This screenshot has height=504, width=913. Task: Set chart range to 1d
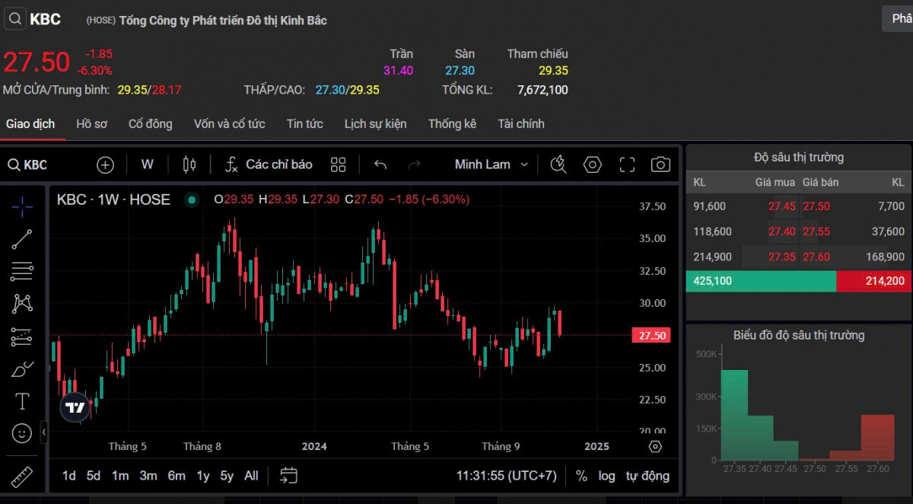click(69, 476)
